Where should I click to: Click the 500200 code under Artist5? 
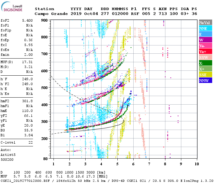[7, 160]
